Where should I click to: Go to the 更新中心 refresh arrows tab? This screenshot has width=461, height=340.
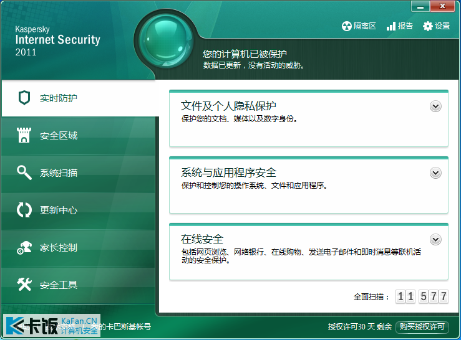pos(78,210)
